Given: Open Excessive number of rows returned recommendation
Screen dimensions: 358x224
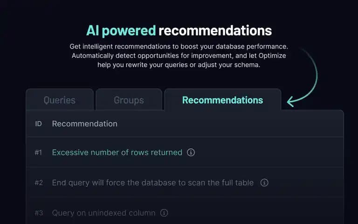Looking at the screenshot, I should (117, 152).
